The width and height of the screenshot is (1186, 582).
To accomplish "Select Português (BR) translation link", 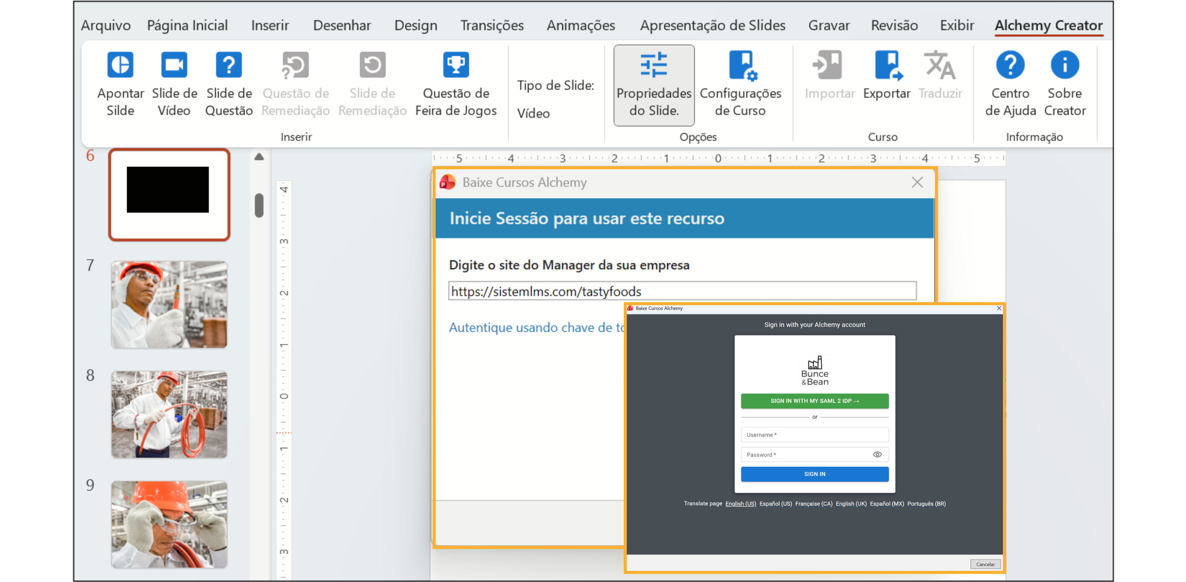I will pyautogui.click(x=926, y=504).
